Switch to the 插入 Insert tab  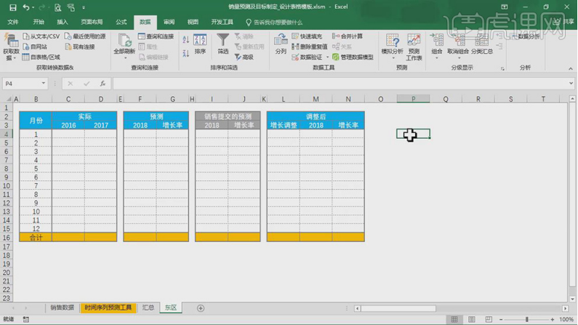[63, 22]
